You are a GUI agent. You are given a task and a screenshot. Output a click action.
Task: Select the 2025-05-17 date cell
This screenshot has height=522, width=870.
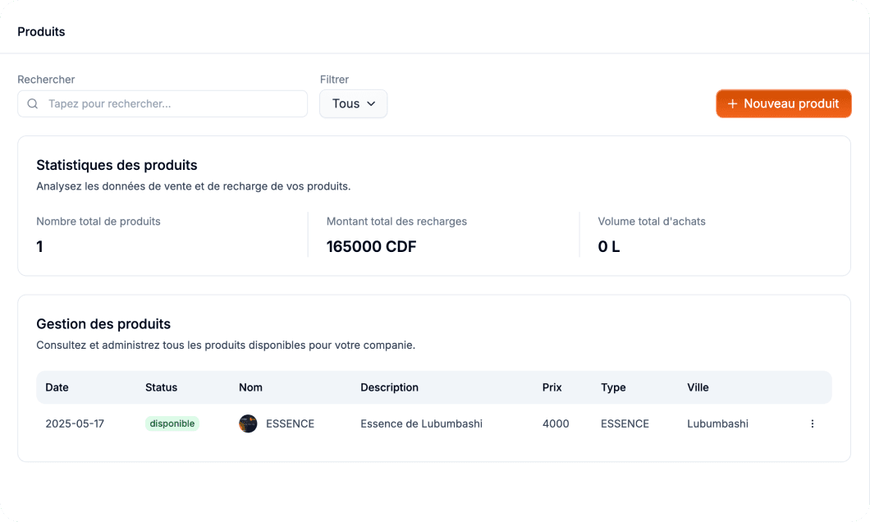click(x=75, y=424)
